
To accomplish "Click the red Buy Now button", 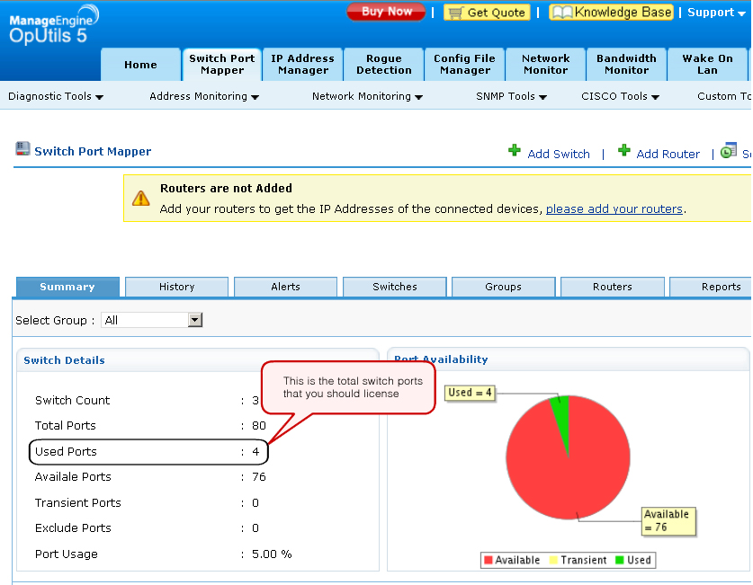I will [x=386, y=12].
